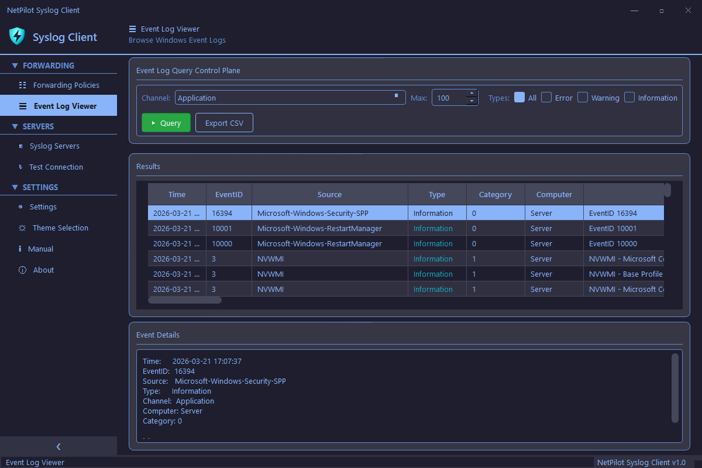Open Theme Selection

(x=60, y=228)
